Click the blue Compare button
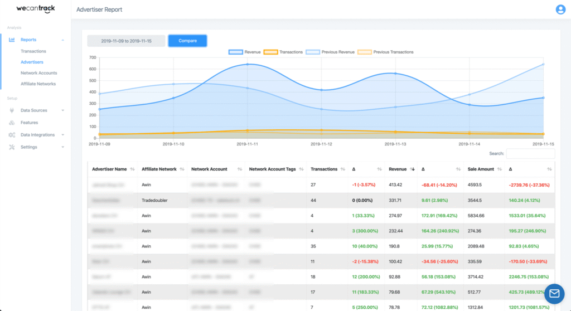 coord(187,41)
